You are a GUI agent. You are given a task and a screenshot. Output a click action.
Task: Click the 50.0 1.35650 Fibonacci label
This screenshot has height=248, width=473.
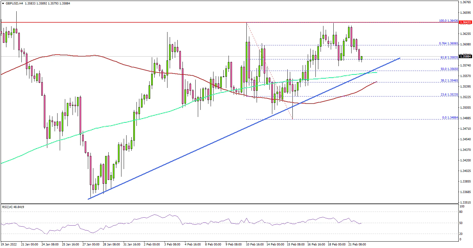pos(449,69)
